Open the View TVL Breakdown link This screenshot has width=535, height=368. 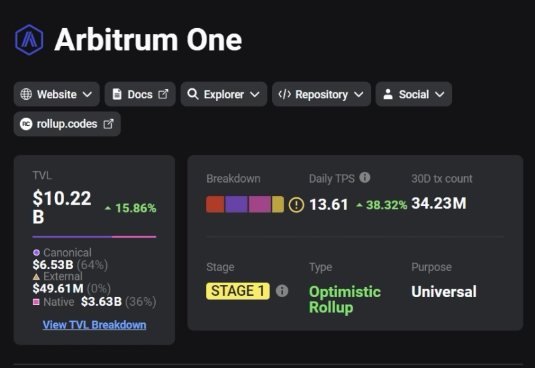tap(94, 325)
